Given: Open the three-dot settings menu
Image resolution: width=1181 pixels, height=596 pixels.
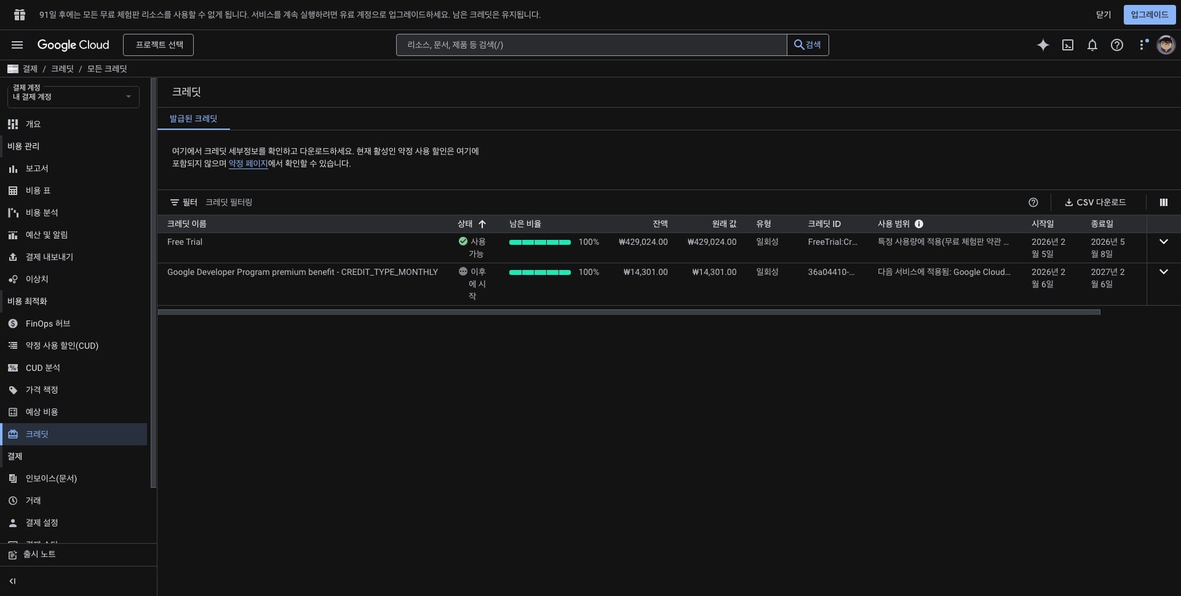Looking at the screenshot, I should coord(1142,45).
